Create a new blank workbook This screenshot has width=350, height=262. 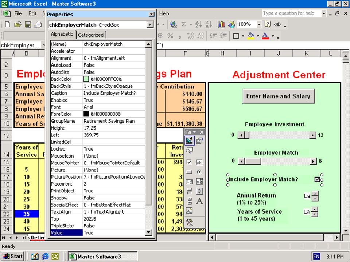8,24
